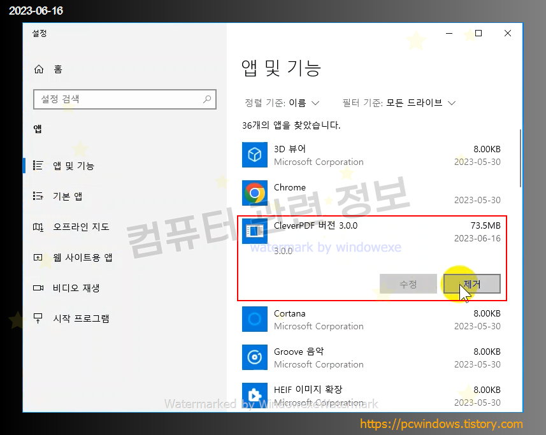
Task: Click the HEIF 이미지 확장 icon
Action: click(255, 396)
